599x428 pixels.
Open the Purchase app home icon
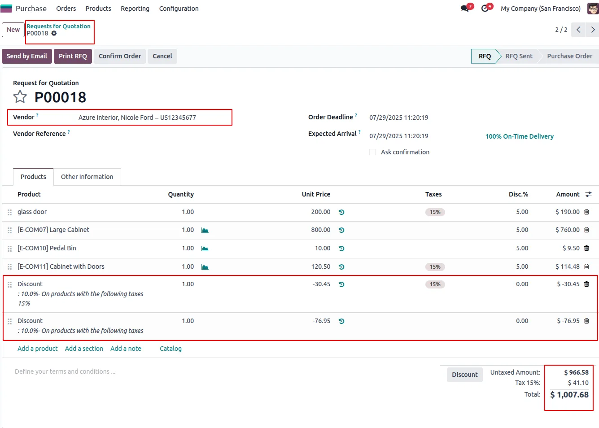[6, 9]
